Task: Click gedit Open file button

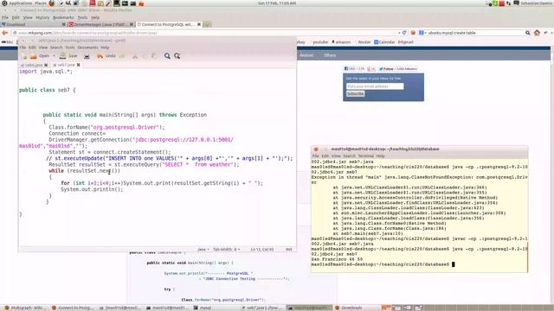Action: [40, 56]
